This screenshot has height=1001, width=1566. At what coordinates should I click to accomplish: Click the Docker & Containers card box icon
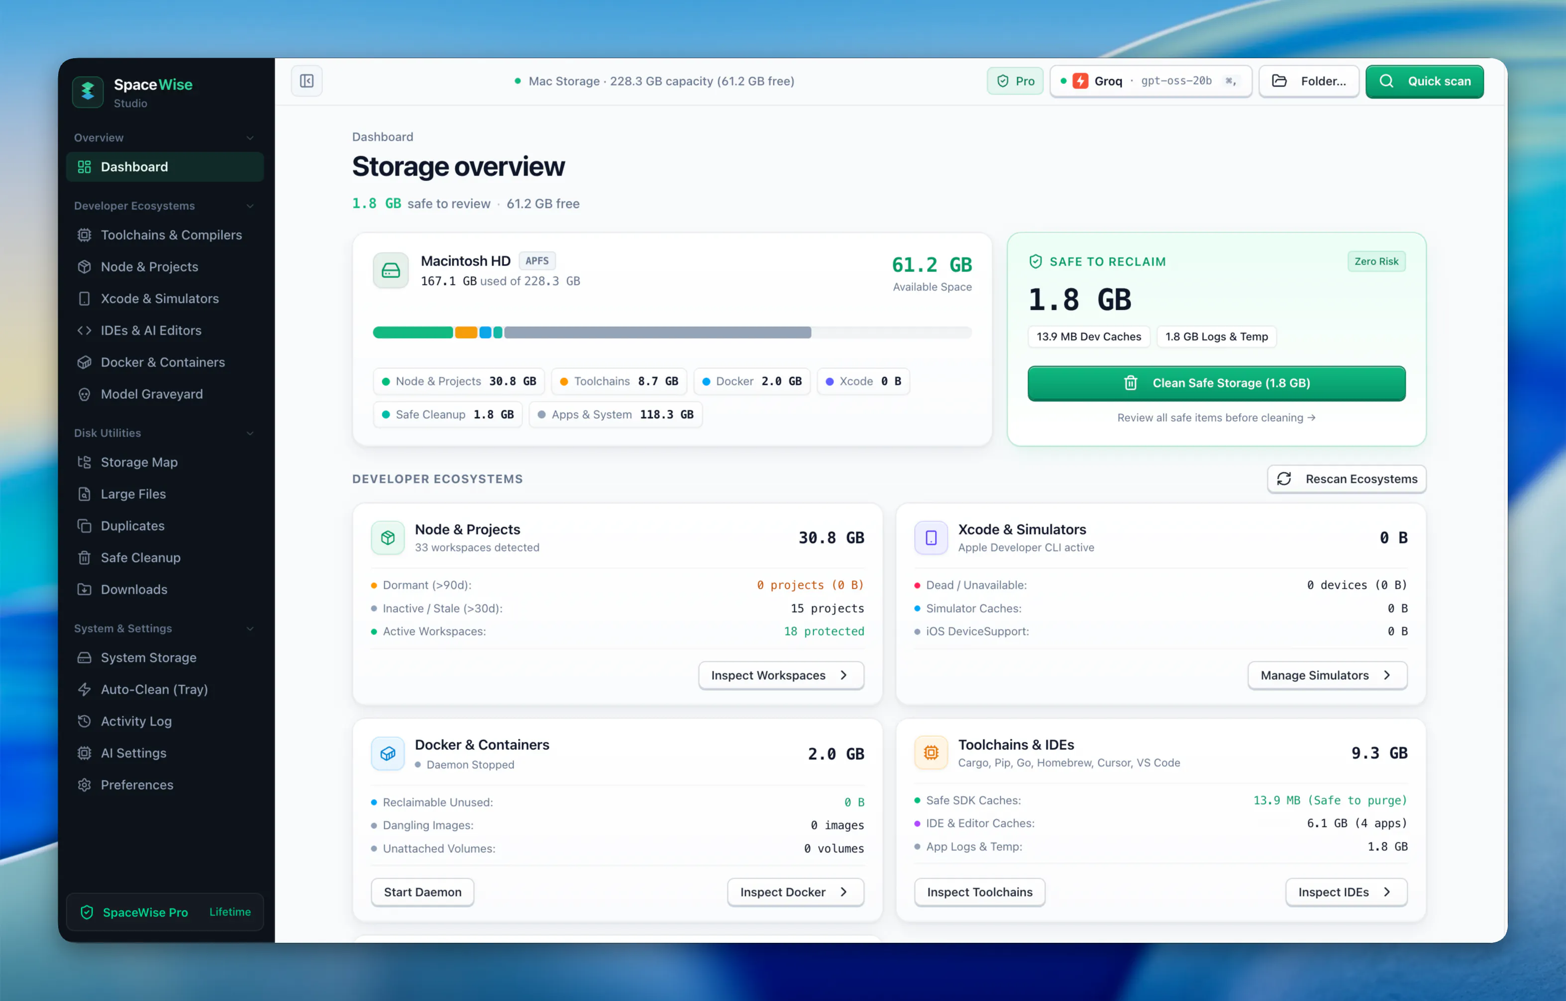[388, 753]
